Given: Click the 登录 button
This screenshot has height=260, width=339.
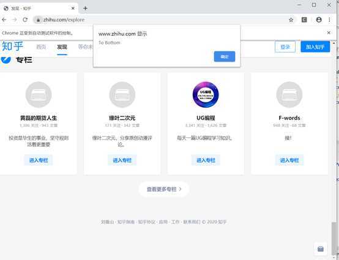Looking at the screenshot, I should point(285,46).
